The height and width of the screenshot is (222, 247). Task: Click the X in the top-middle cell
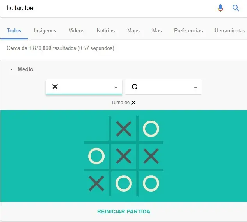pos(124,129)
